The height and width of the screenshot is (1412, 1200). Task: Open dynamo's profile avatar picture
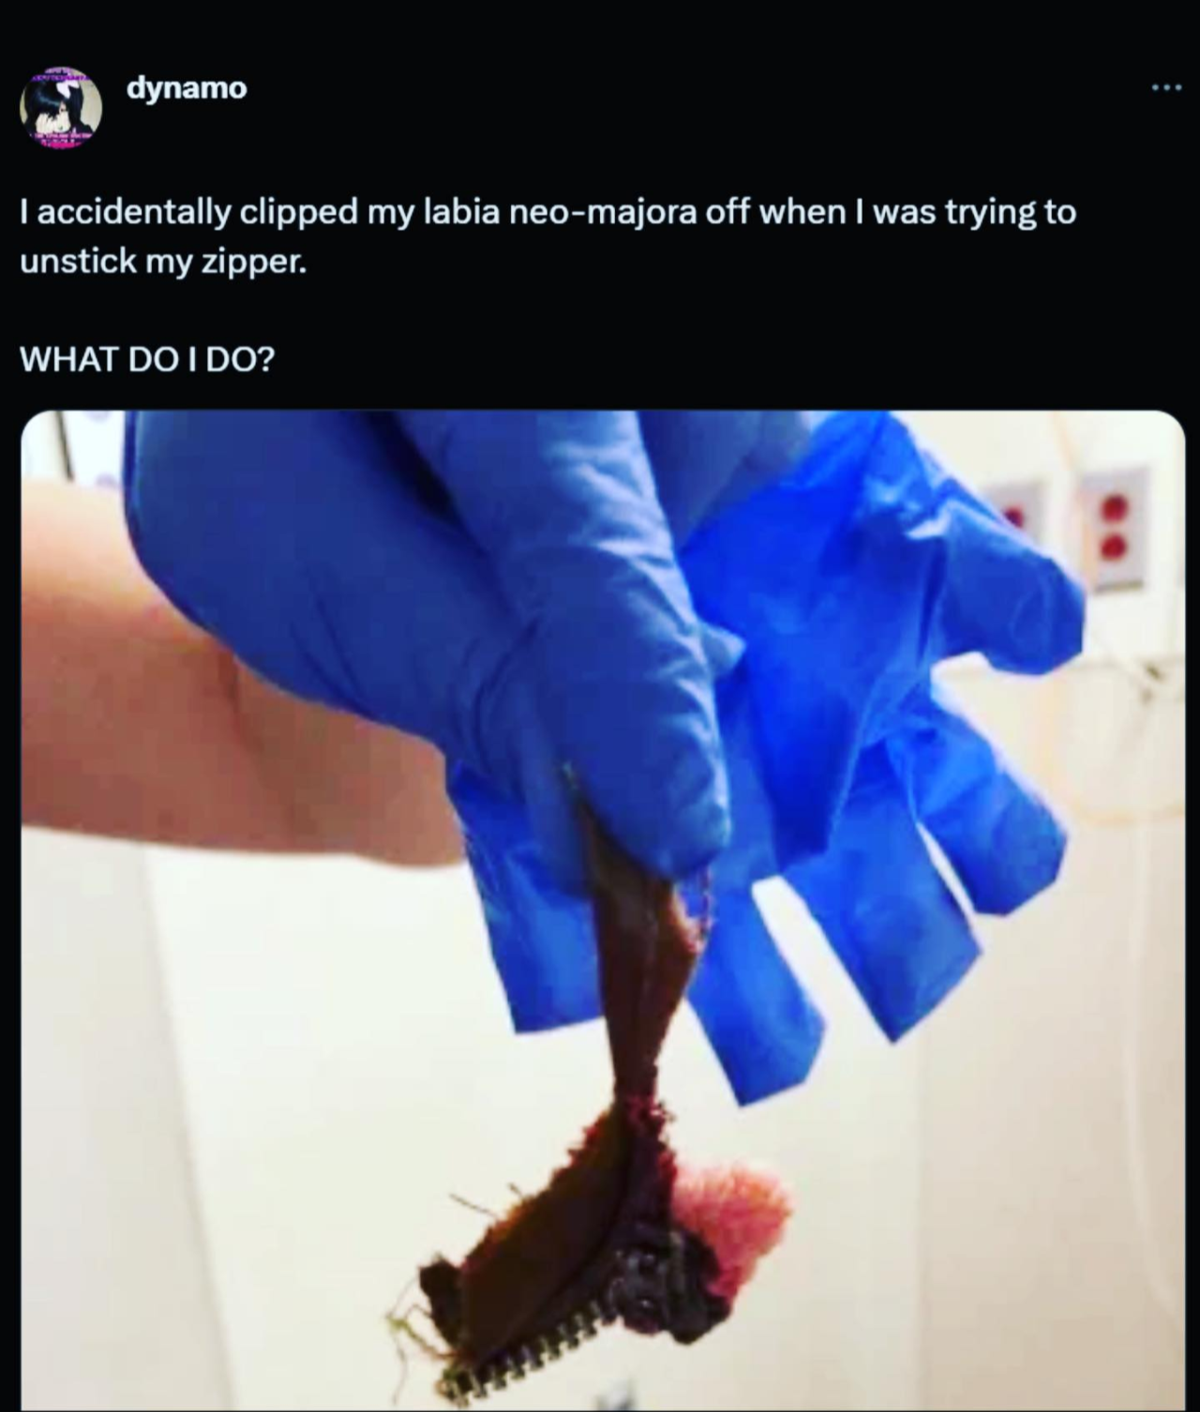coord(61,109)
